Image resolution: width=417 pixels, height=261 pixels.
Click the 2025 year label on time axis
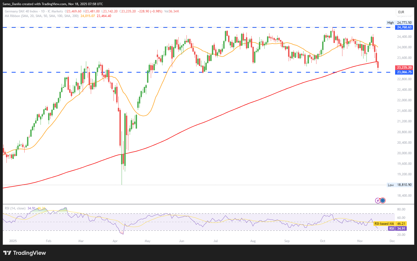tap(13, 241)
